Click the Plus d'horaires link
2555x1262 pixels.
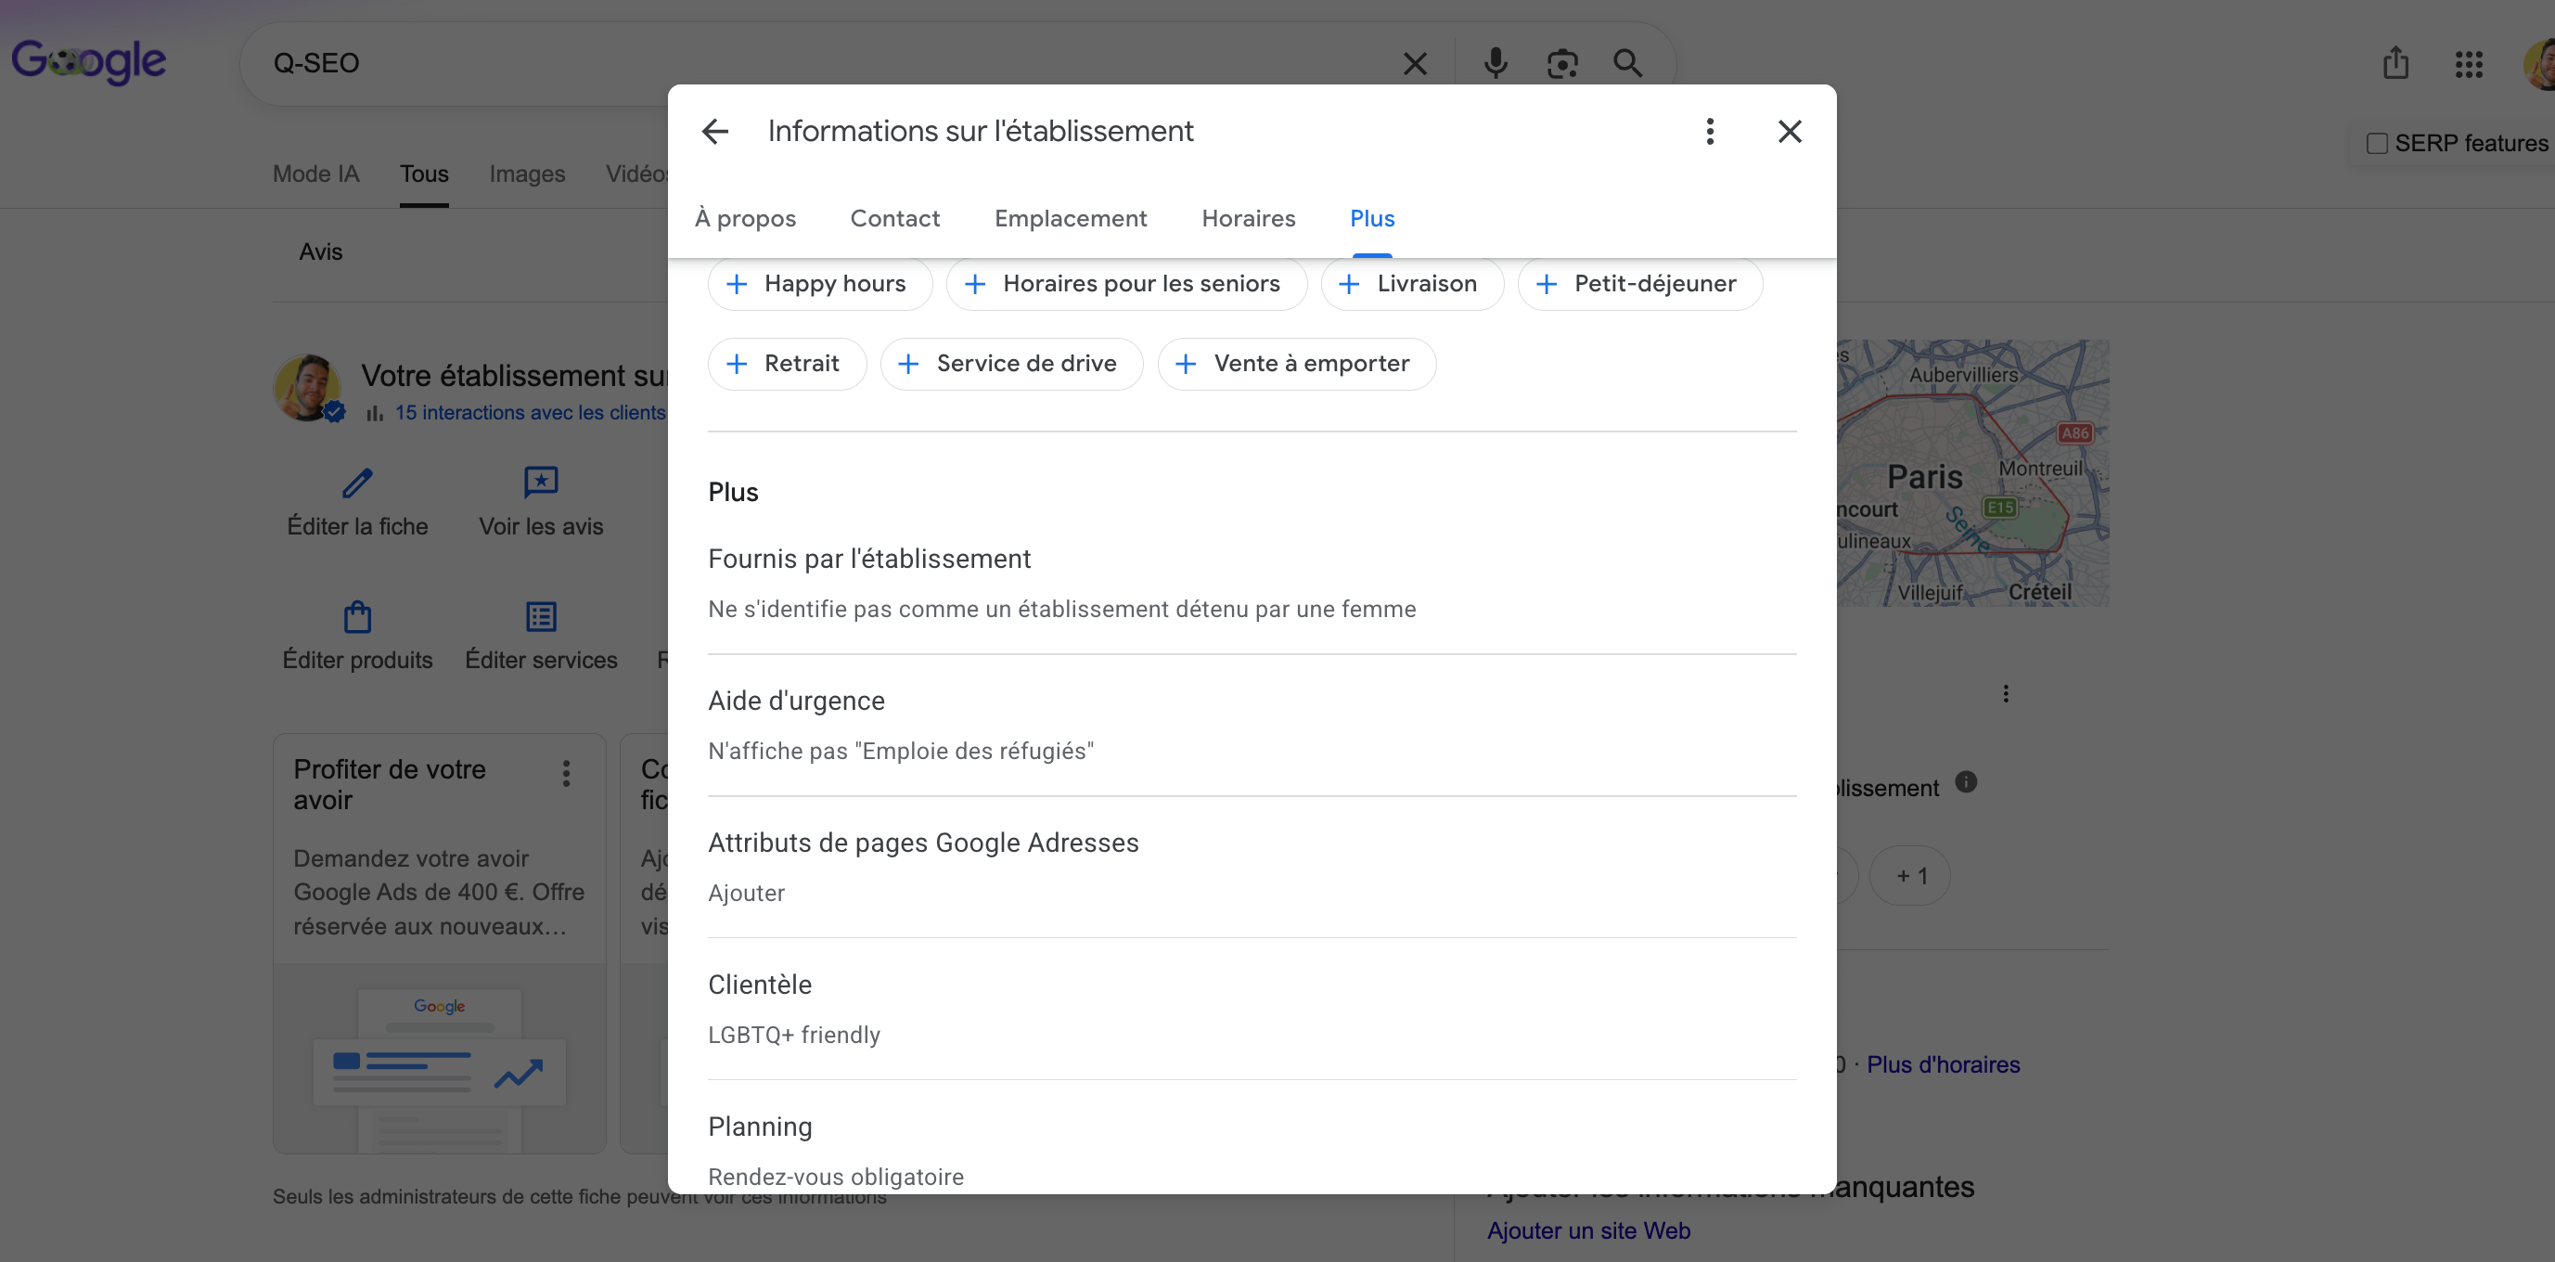point(1942,1064)
